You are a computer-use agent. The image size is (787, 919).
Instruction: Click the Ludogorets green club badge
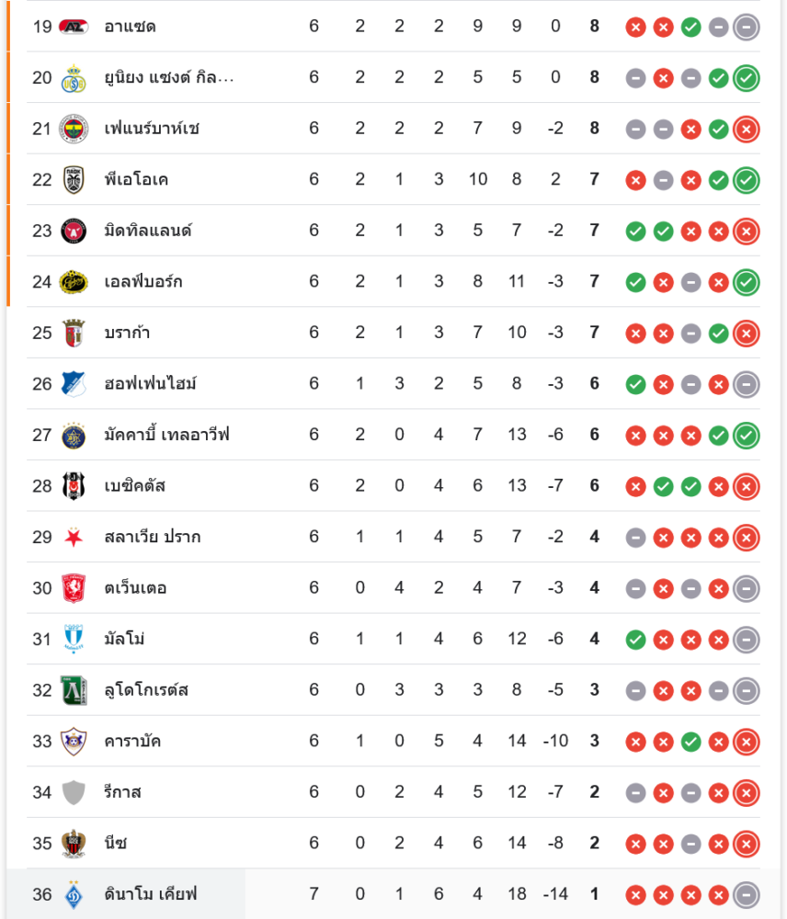pos(73,690)
